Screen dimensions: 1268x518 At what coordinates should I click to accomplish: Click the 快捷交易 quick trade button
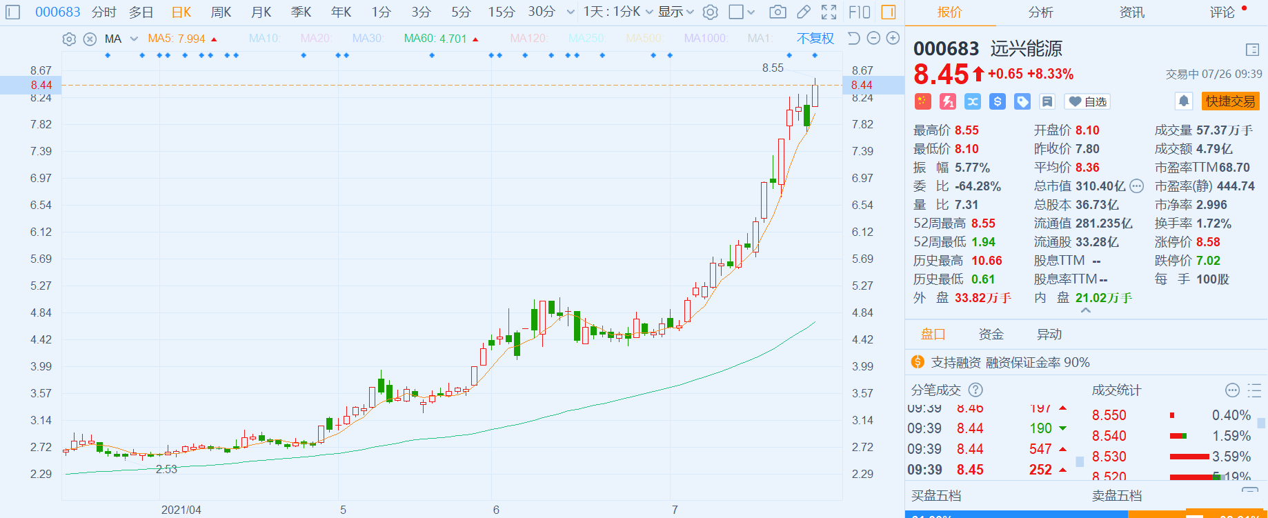(1230, 101)
